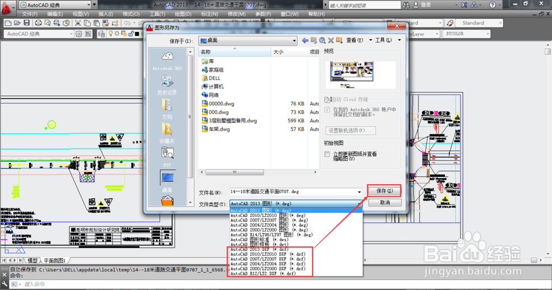Expand the 文件名 filename history dropdown
Screen dimensions: 552x290
click(359, 192)
